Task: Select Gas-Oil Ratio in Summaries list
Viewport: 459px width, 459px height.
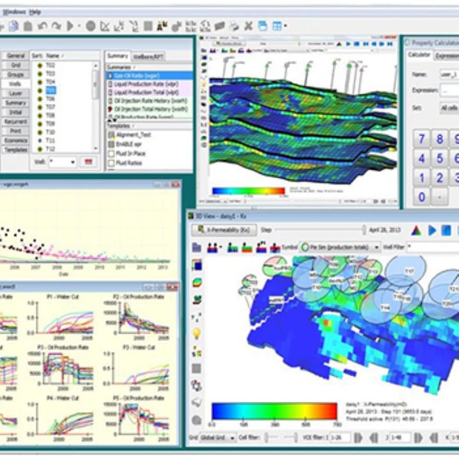Action: click(x=150, y=76)
